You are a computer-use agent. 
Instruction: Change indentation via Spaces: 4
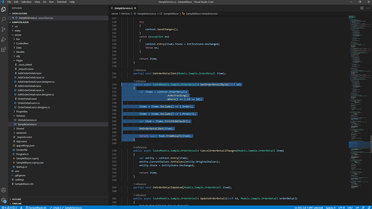click(x=330, y=207)
